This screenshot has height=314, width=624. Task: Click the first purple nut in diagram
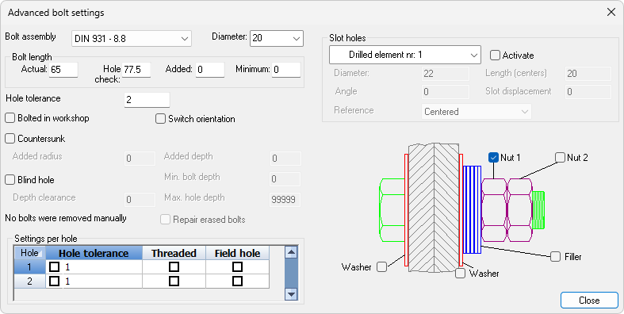494,210
